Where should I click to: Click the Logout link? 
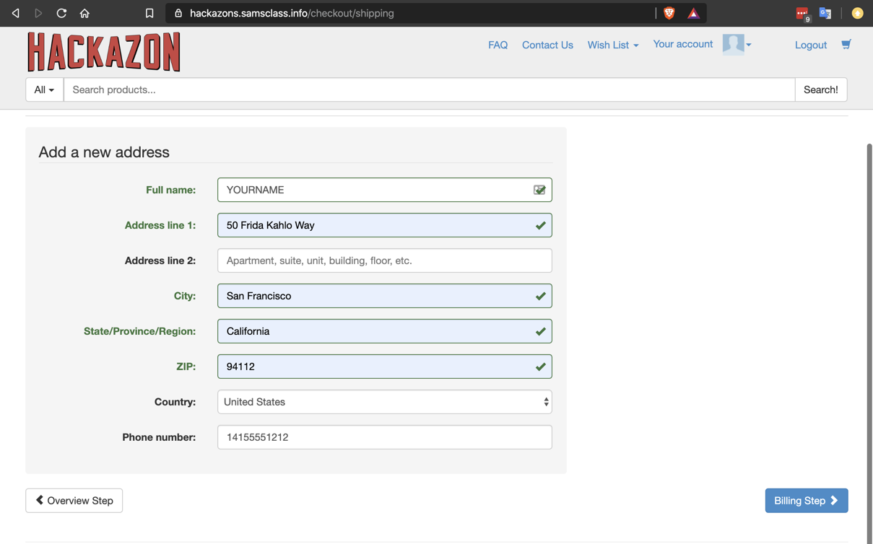(810, 45)
